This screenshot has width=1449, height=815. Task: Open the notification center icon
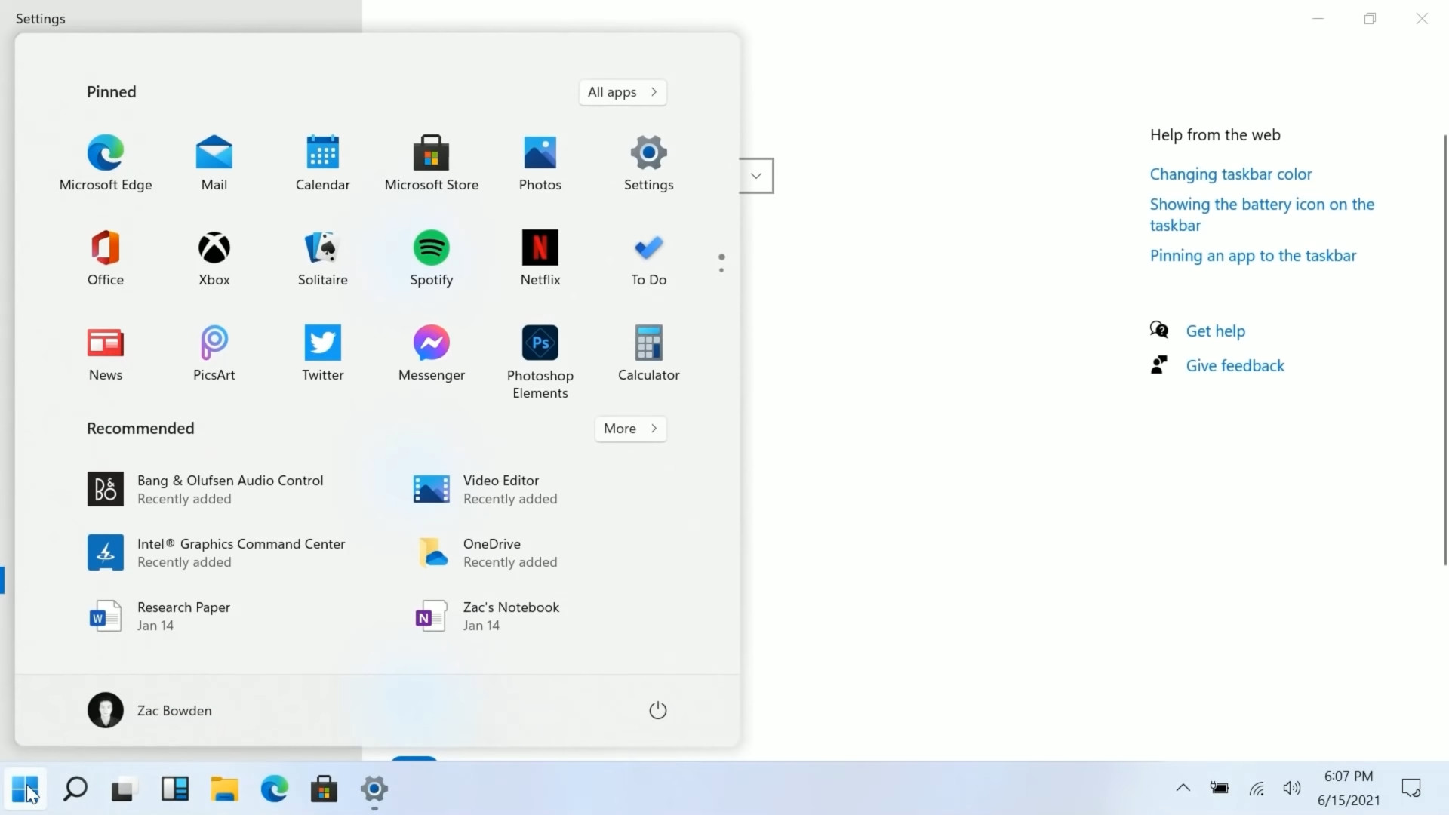[x=1411, y=788]
